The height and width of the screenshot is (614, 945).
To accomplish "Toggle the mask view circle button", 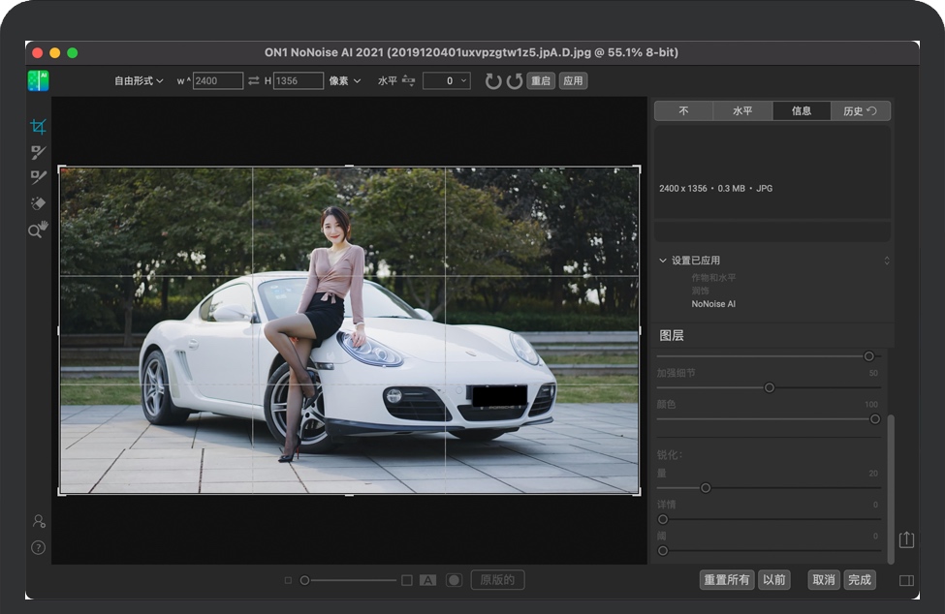I will coord(454,580).
